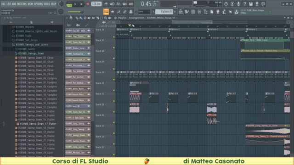Open the OPTIONS menu
Viewport: 294px width, 165px height.
tap(38, 4)
